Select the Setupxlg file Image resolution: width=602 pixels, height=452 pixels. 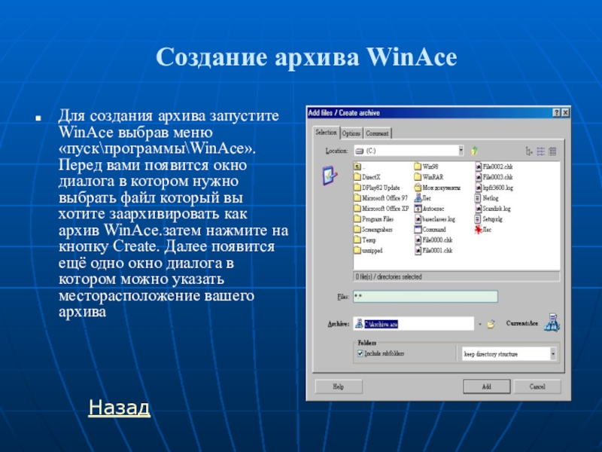[488, 218]
